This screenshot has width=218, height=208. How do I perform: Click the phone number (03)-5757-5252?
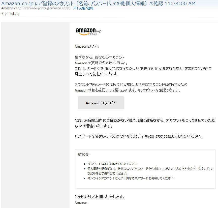(160, 136)
